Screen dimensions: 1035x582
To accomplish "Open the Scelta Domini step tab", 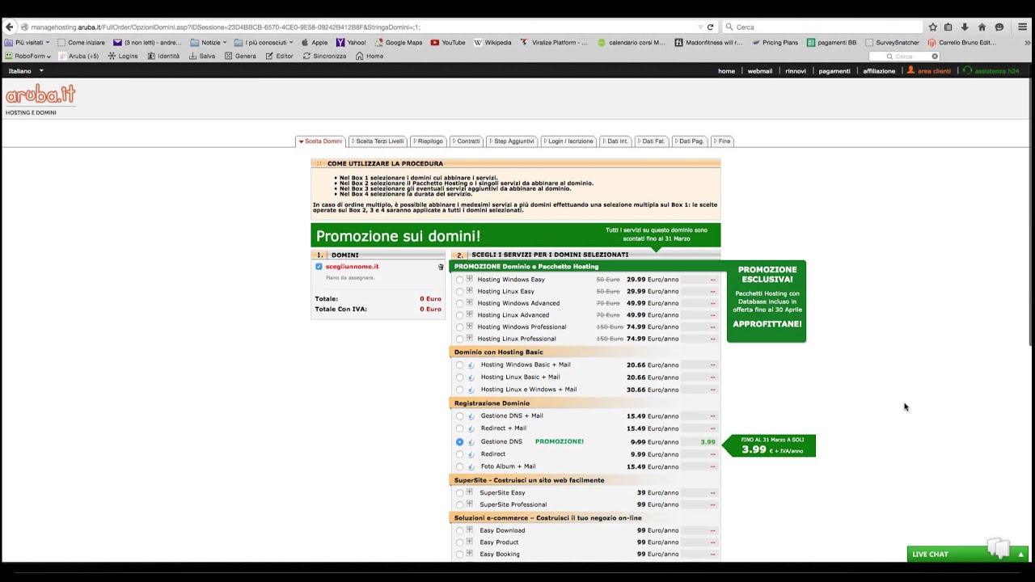I will (321, 141).
